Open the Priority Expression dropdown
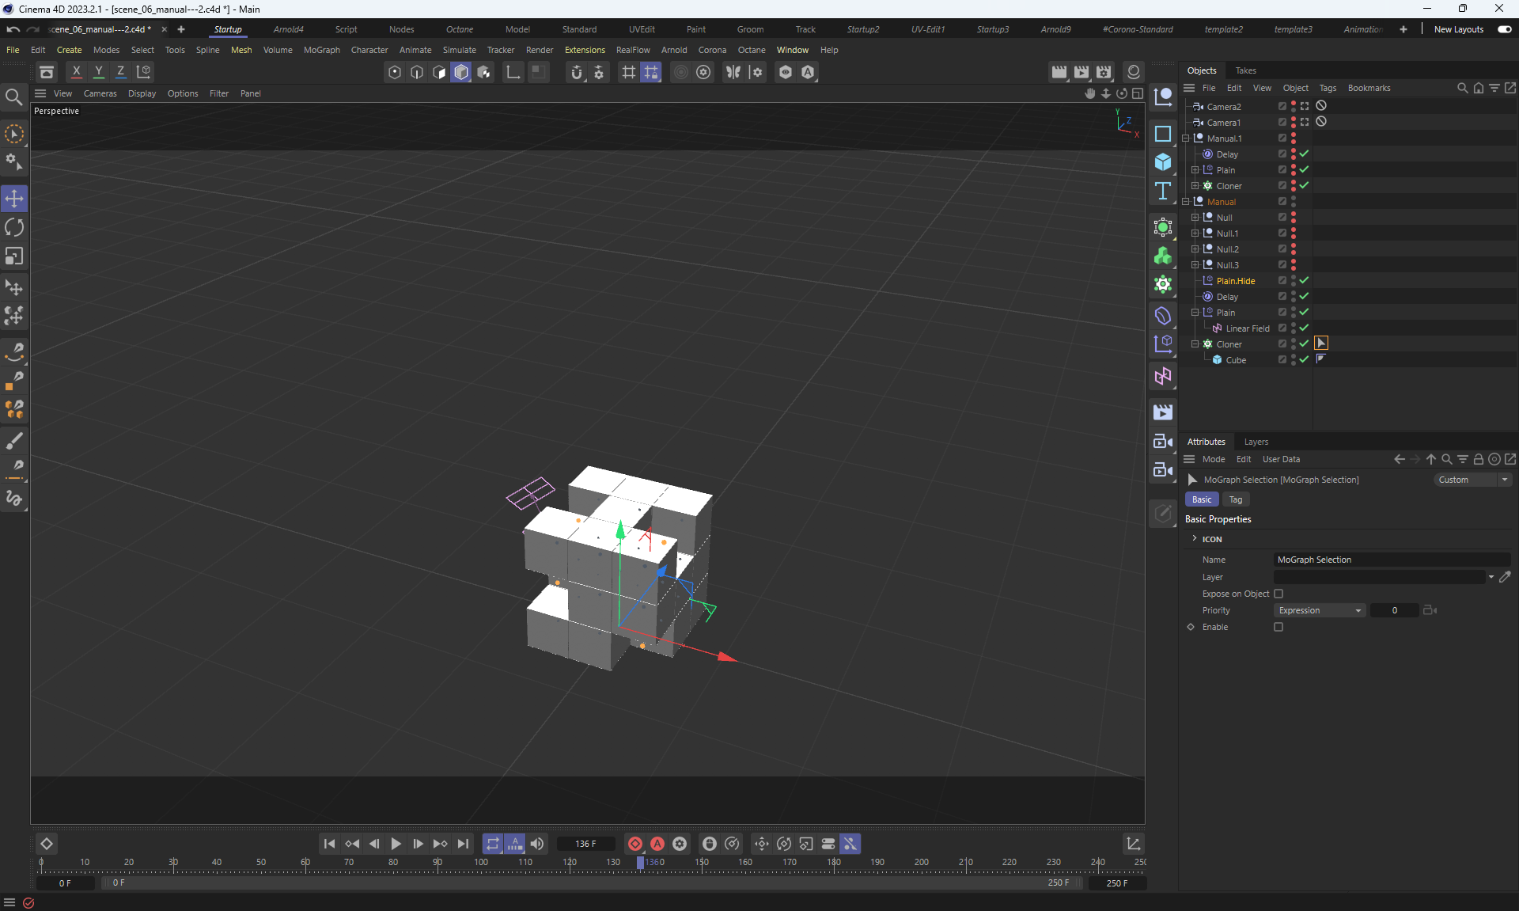Image resolution: width=1519 pixels, height=911 pixels. tap(1319, 610)
